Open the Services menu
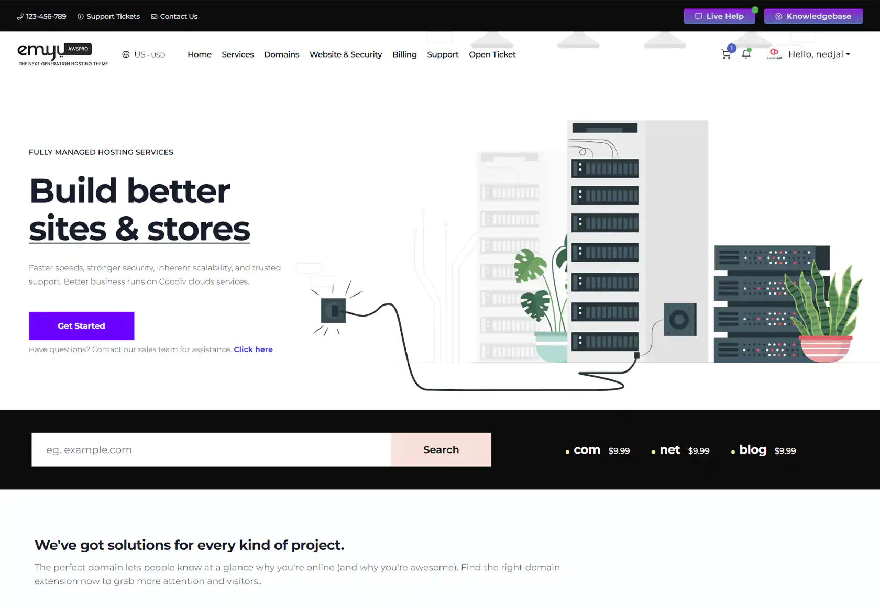This screenshot has width=880, height=609. (238, 54)
